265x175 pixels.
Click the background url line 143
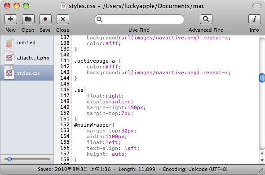(159, 73)
